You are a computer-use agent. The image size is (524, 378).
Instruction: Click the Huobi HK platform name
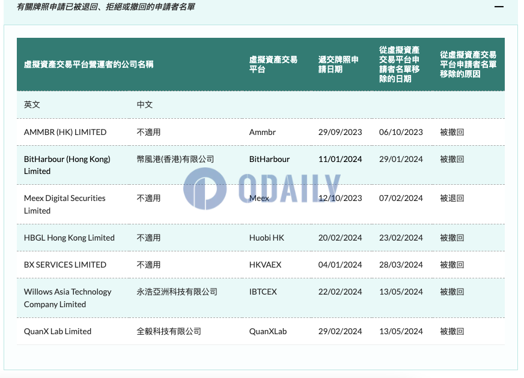tap(267, 238)
